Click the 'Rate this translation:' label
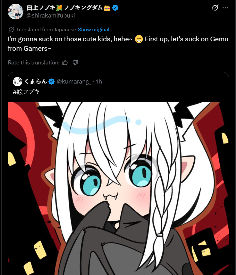 pos(34,63)
